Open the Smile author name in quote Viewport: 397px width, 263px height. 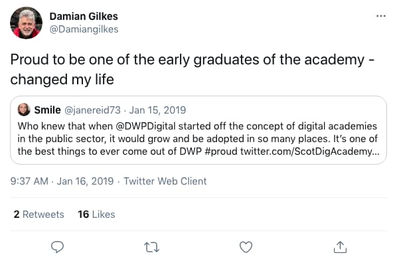(48, 110)
